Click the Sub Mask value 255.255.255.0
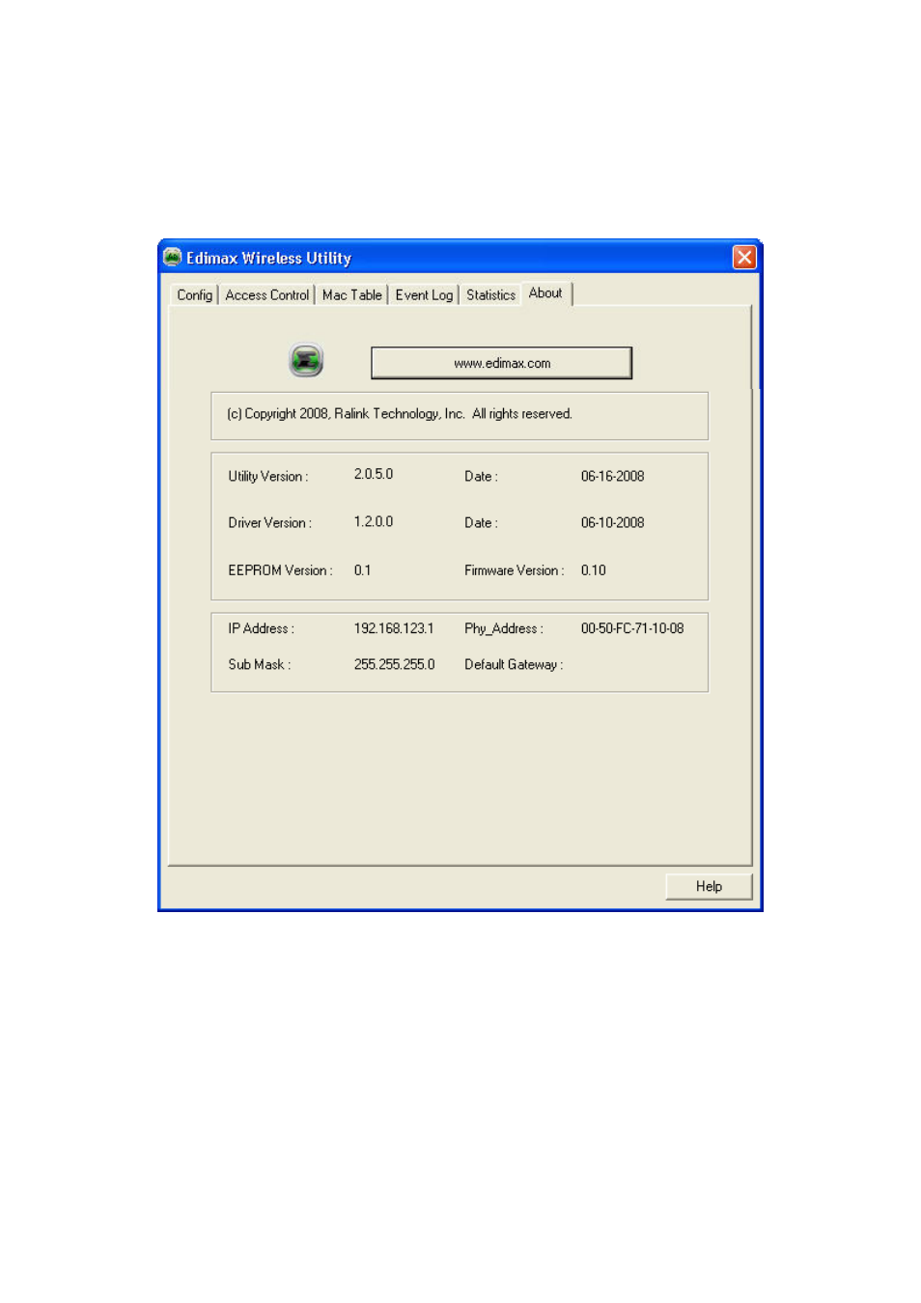921x1303 pixels. pos(394,665)
